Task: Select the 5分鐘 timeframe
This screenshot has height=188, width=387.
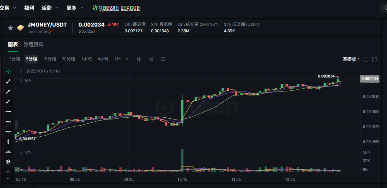Action: [31, 59]
